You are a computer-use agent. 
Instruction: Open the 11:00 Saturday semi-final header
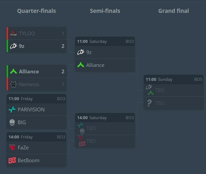[x=105, y=41]
